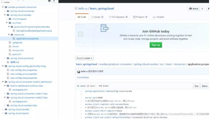
Task: View the watchers count 0
Action: 202,9
